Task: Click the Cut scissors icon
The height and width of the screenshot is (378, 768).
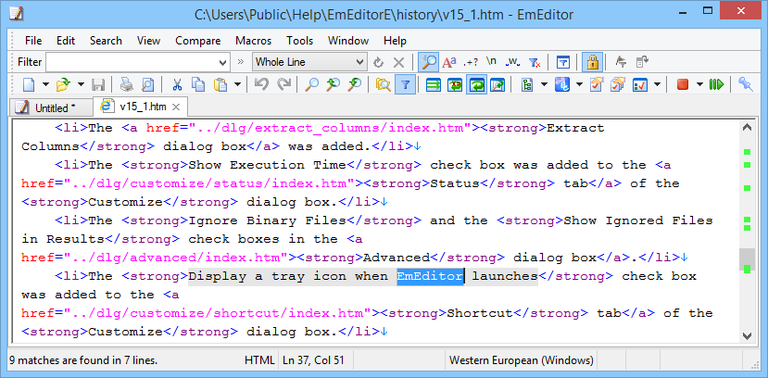Action: (177, 84)
